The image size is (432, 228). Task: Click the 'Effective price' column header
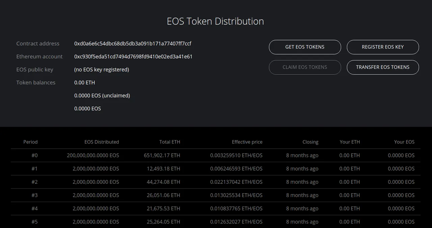[247, 142]
